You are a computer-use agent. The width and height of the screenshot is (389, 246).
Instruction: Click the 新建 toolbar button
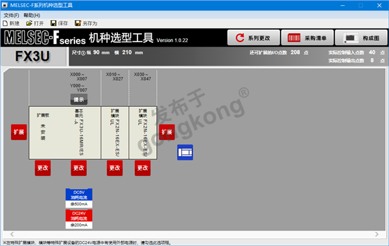click(11, 23)
